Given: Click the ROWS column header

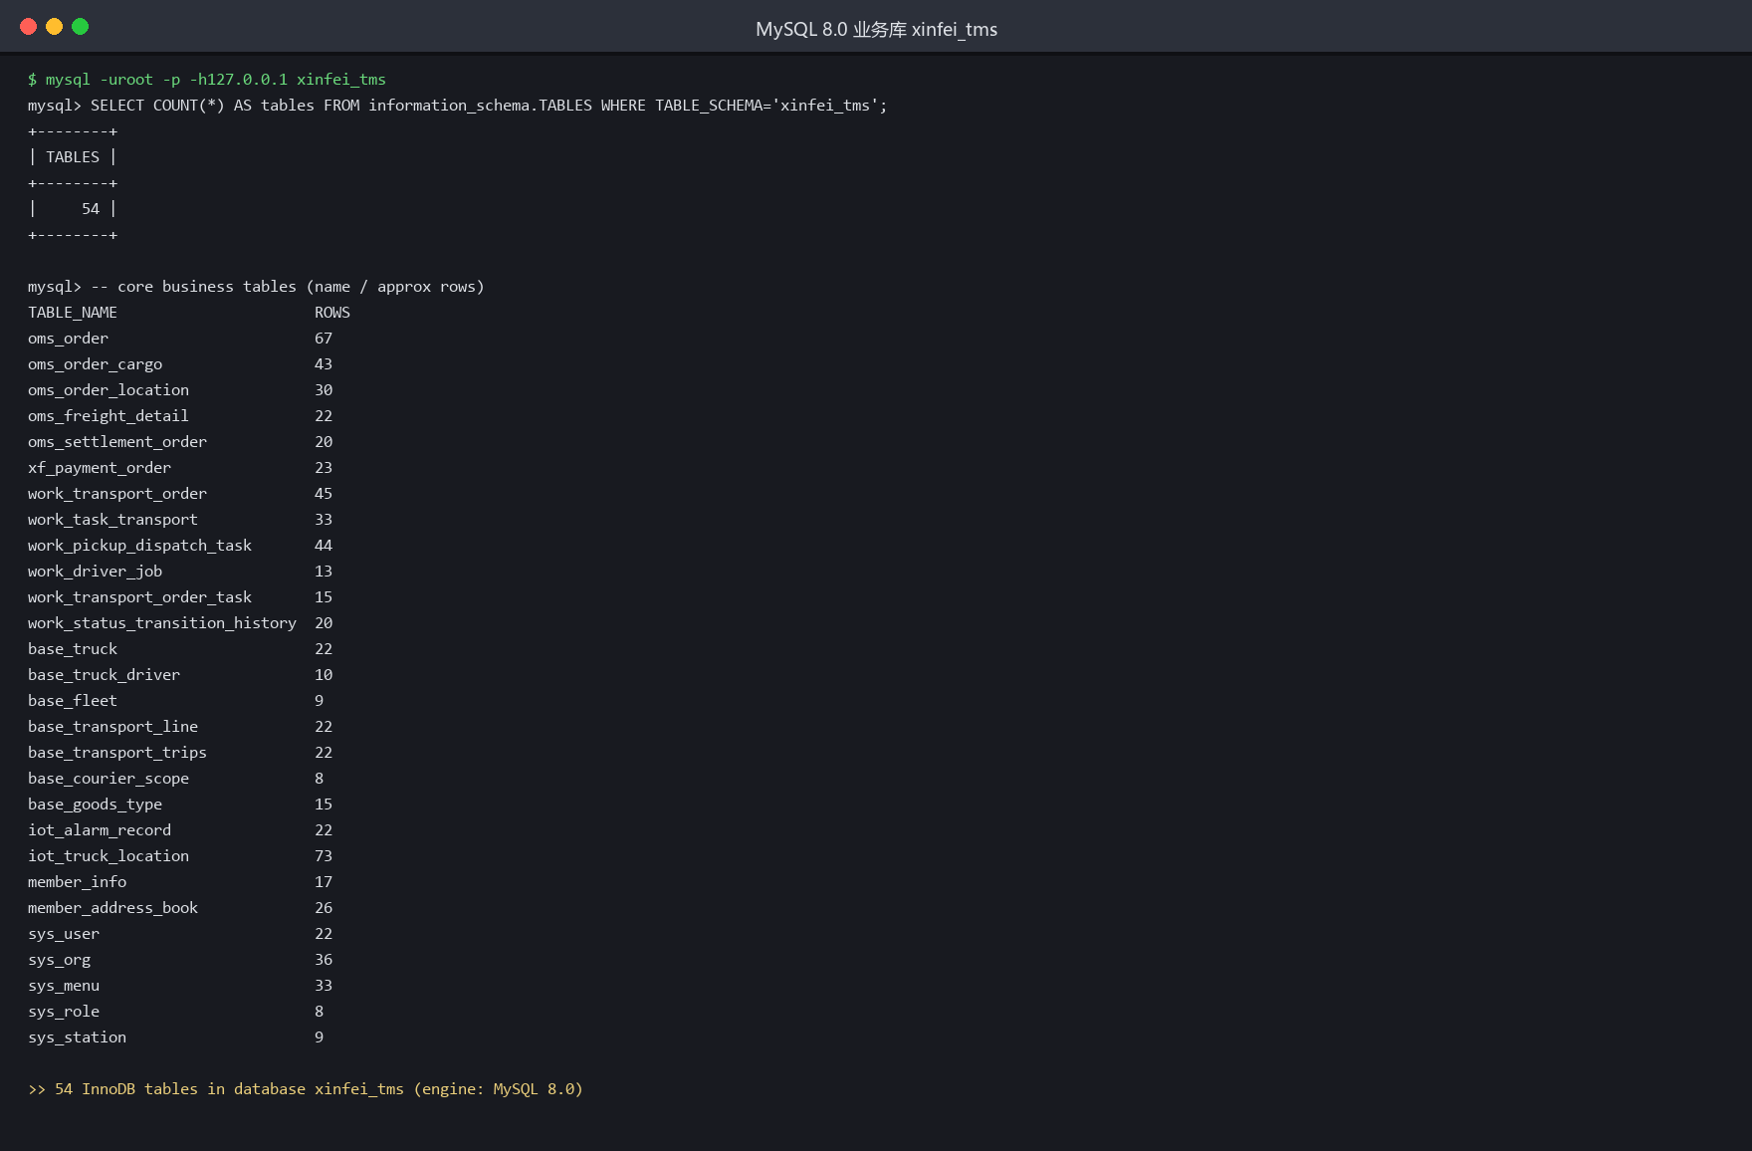Looking at the screenshot, I should (332, 313).
